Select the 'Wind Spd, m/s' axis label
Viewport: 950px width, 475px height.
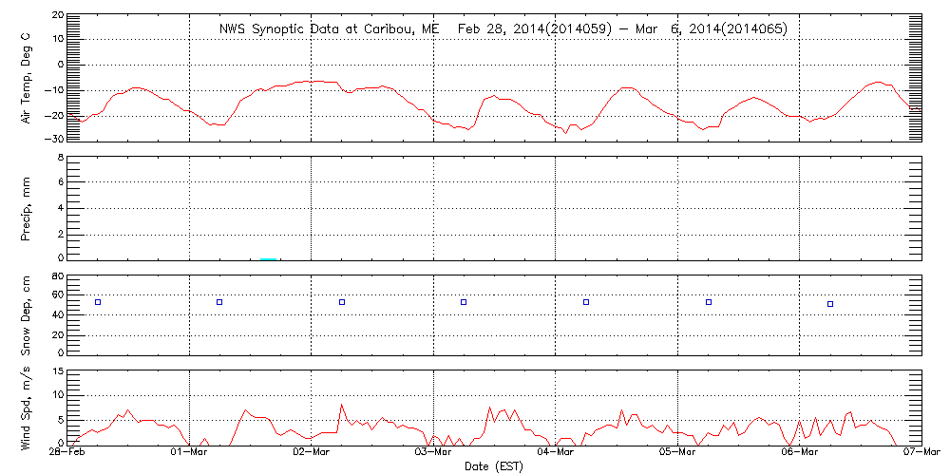point(26,408)
